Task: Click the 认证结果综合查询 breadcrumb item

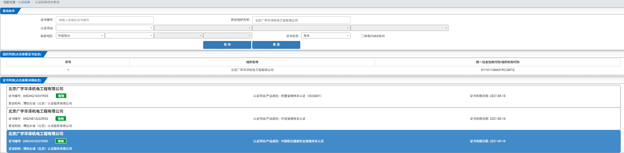Action: (x=47, y=2)
